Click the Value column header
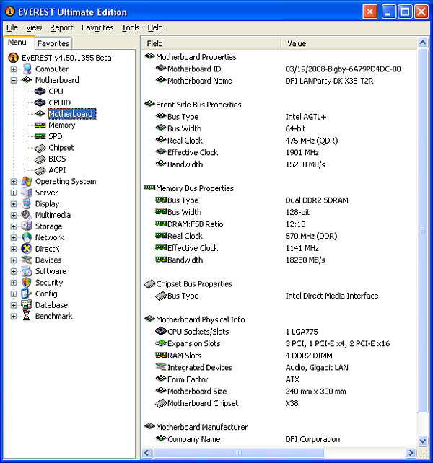The height and width of the screenshot is (463, 433). pos(349,43)
